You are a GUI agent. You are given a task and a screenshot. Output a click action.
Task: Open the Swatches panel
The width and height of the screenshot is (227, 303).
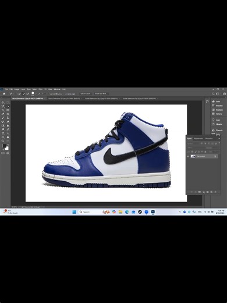coord(217,105)
